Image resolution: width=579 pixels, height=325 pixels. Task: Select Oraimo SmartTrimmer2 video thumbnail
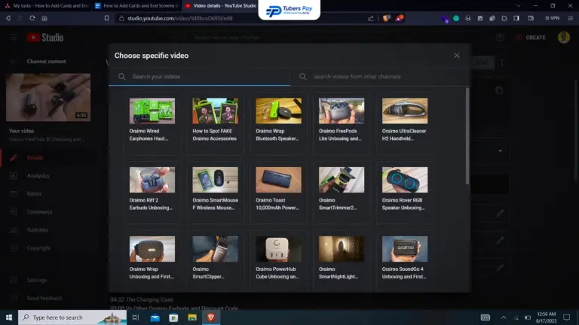[342, 180]
